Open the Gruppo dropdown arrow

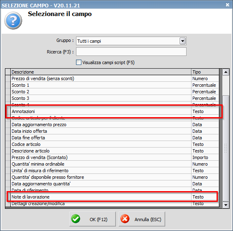click(182, 41)
